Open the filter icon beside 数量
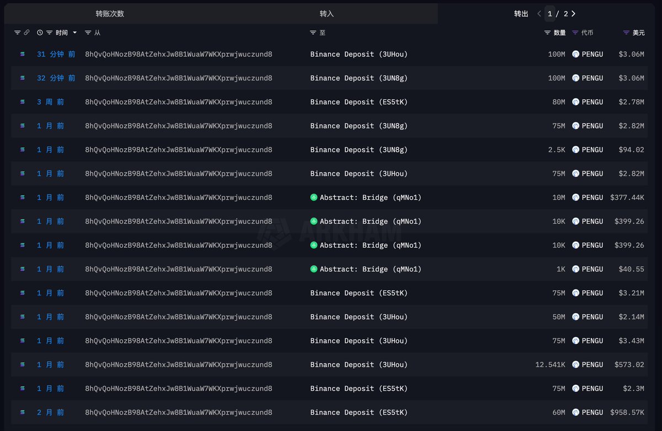 click(547, 32)
